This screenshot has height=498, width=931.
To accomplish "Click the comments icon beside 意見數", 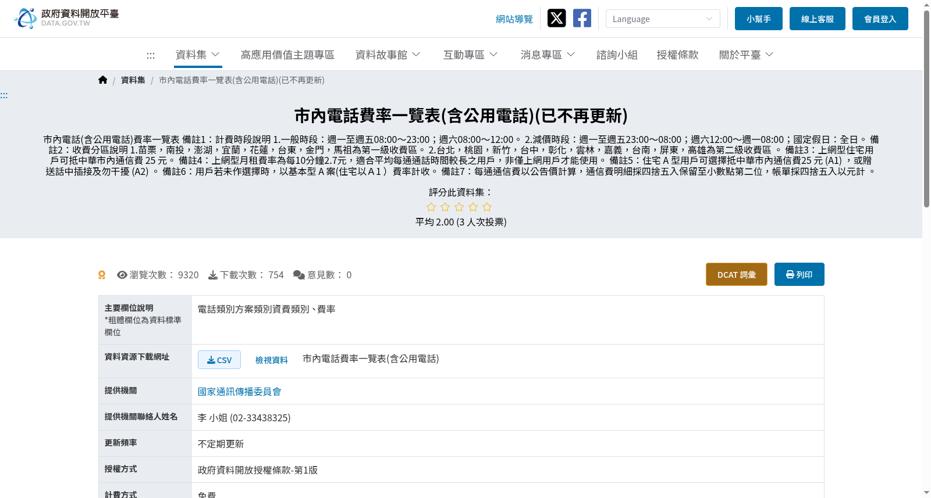I will [x=299, y=275].
